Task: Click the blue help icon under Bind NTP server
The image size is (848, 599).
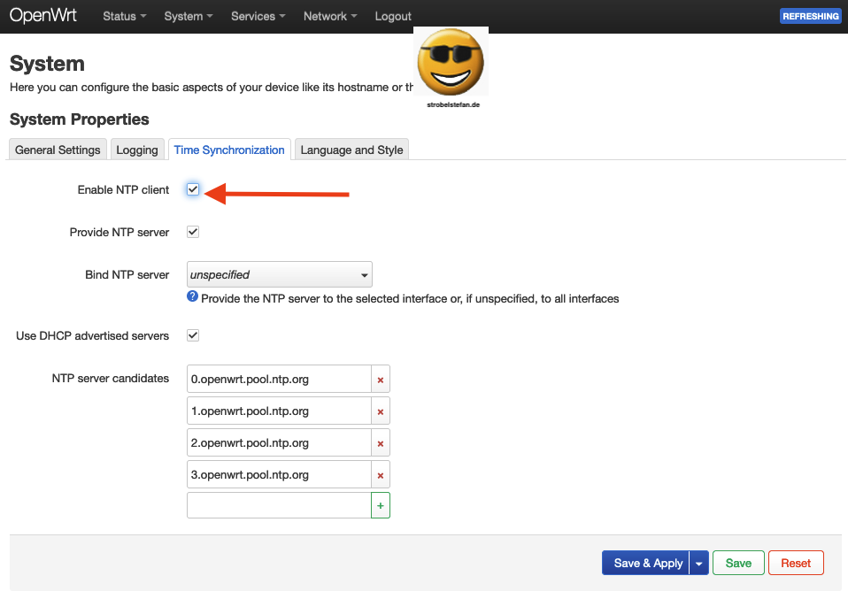Action: pyautogui.click(x=193, y=297)
